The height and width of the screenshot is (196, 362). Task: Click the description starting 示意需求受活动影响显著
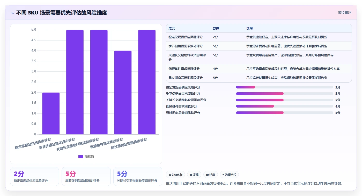[287, 46]
